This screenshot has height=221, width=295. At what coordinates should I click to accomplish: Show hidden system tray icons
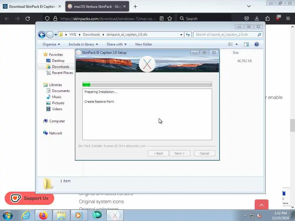click(x=245, y=216)
